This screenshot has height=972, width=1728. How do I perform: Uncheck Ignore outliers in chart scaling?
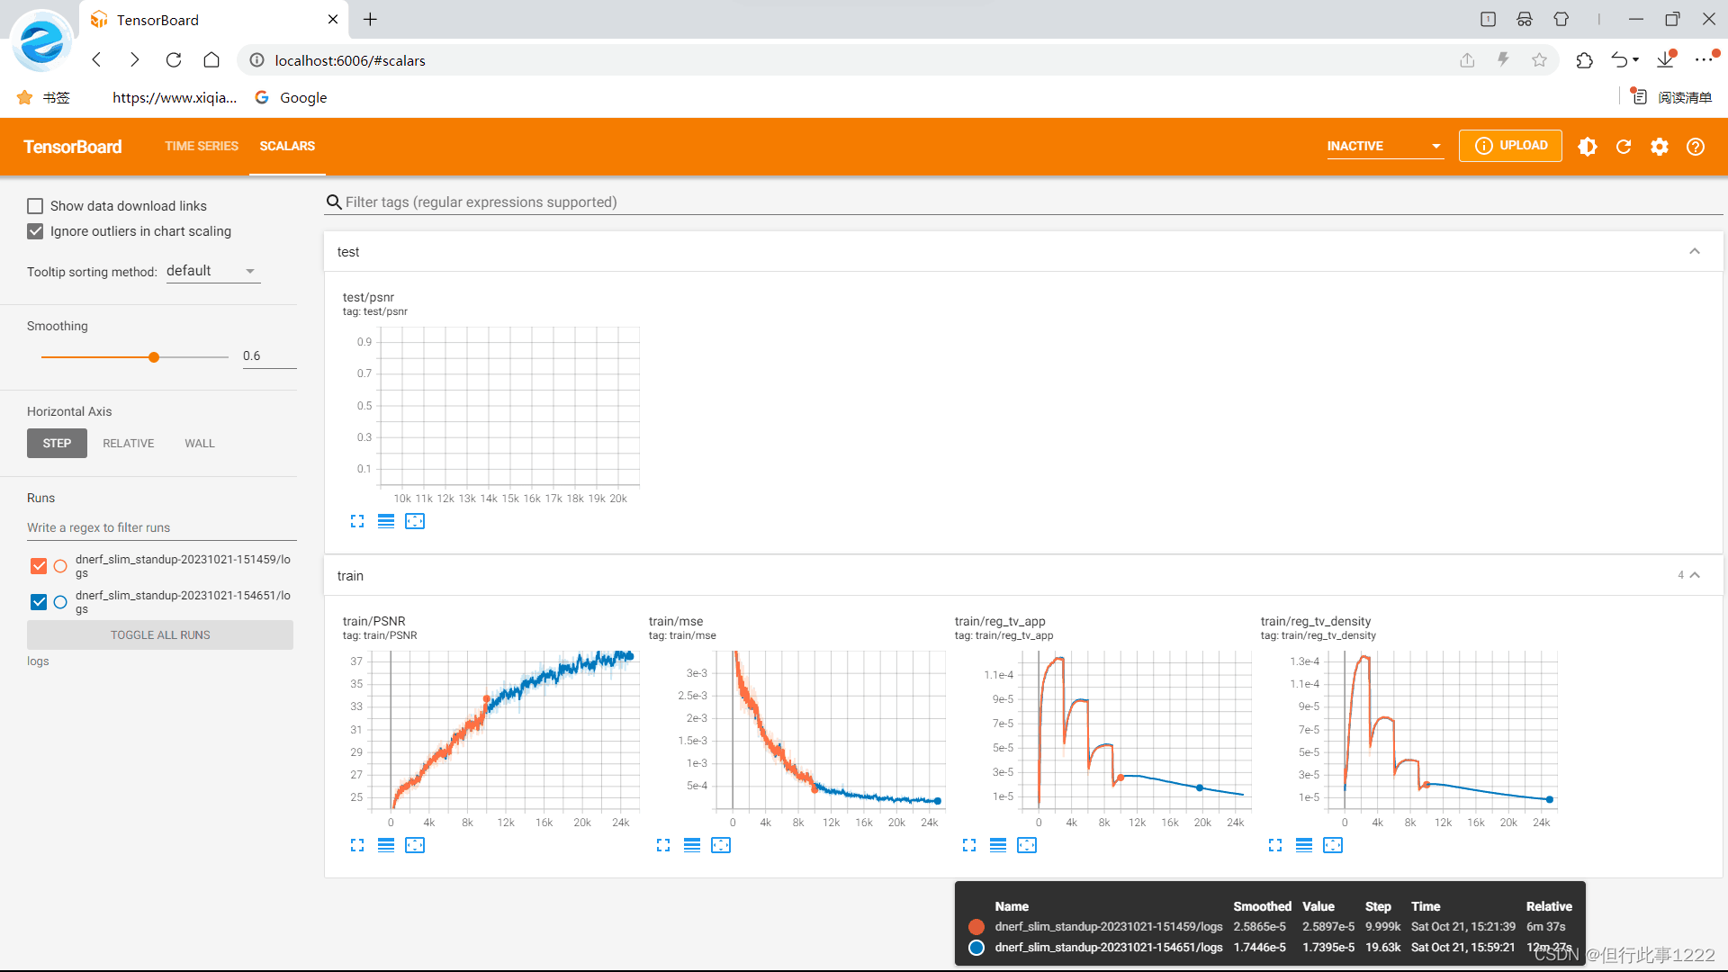coord(35,231)
